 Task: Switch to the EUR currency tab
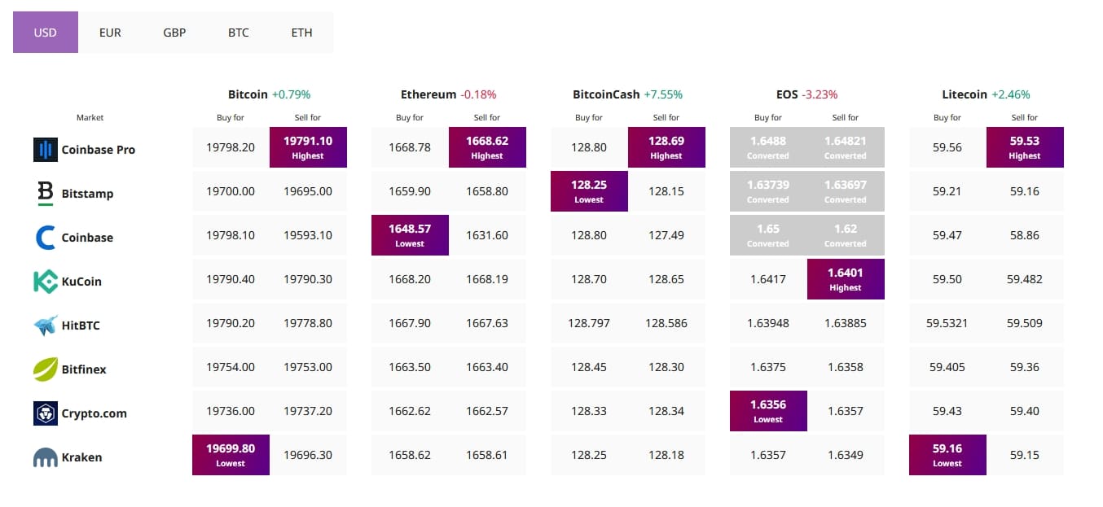click(110, 33)
